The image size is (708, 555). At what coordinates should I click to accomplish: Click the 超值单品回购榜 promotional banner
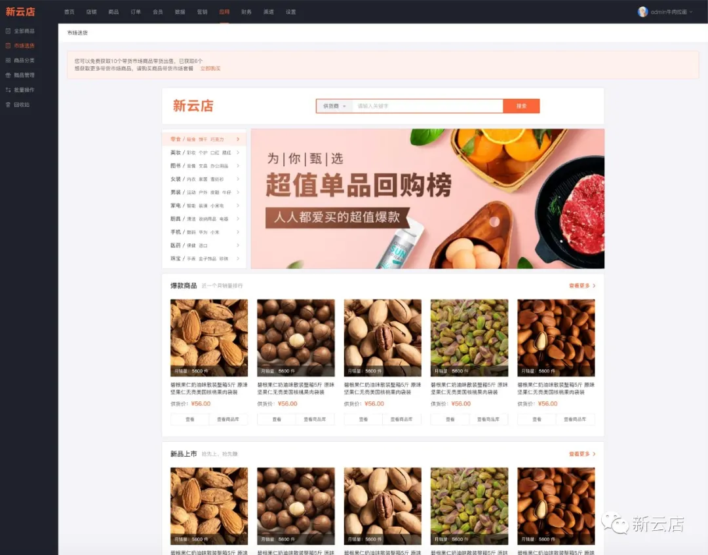[x=427, y=199]
